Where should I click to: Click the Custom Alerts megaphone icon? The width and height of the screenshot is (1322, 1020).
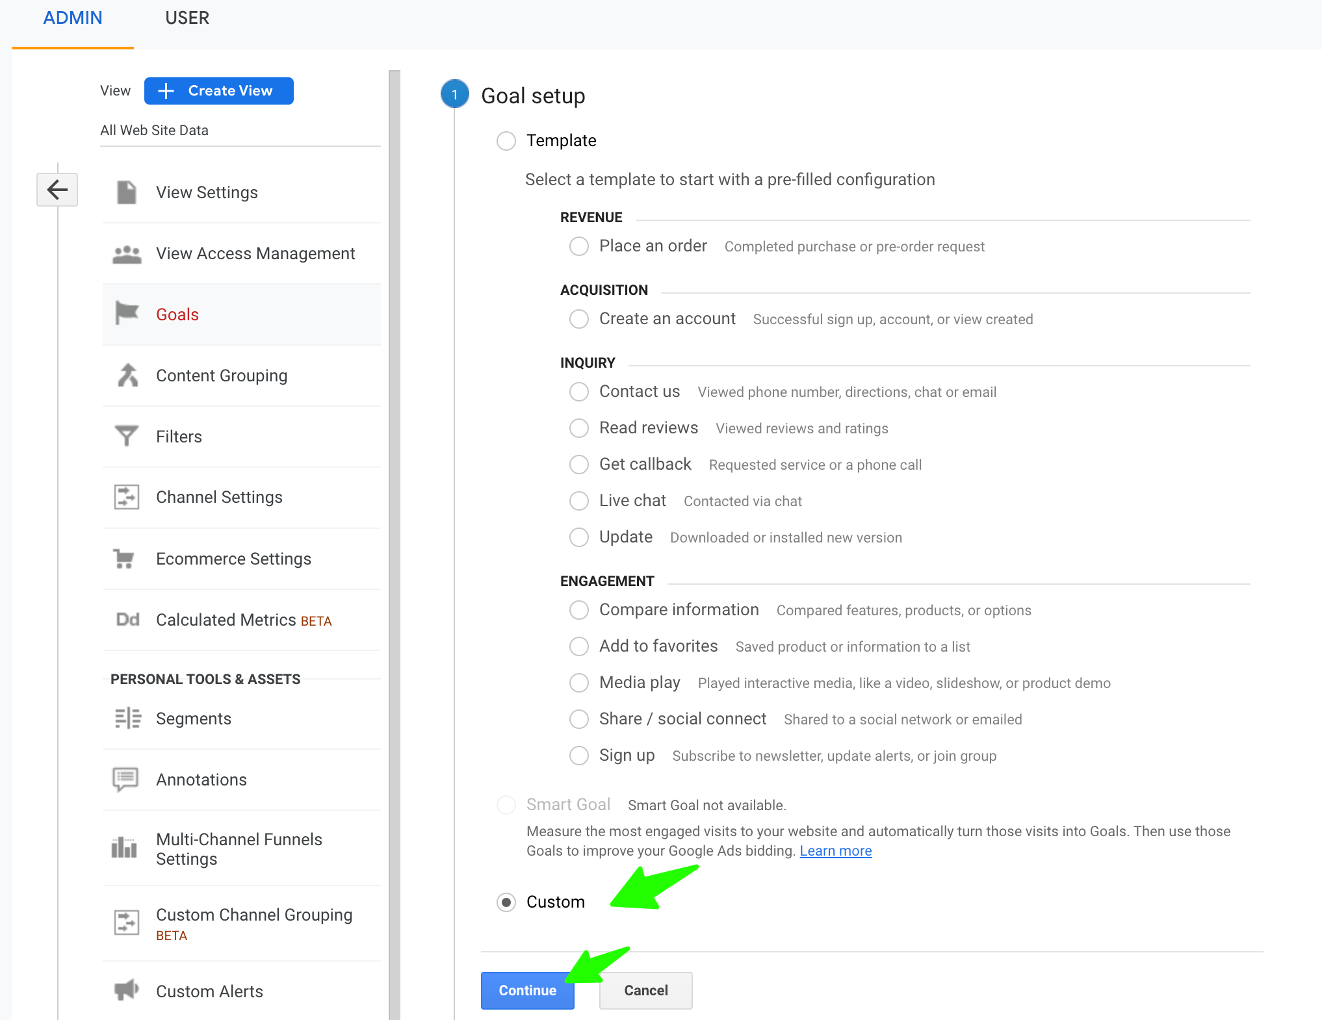[x=127, y=990]
